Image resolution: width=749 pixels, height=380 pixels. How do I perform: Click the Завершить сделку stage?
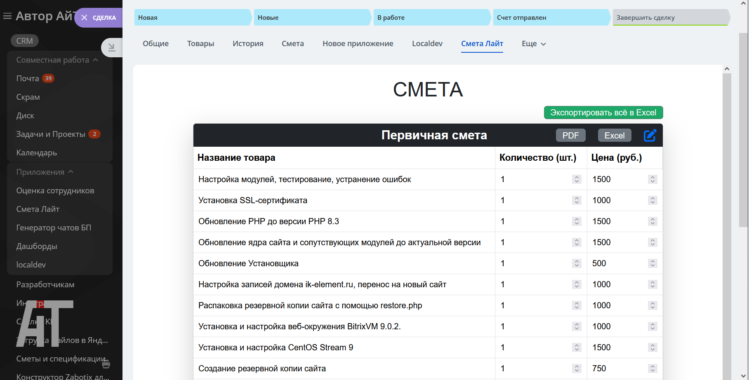pyautogui.click(x=671, y=17)
